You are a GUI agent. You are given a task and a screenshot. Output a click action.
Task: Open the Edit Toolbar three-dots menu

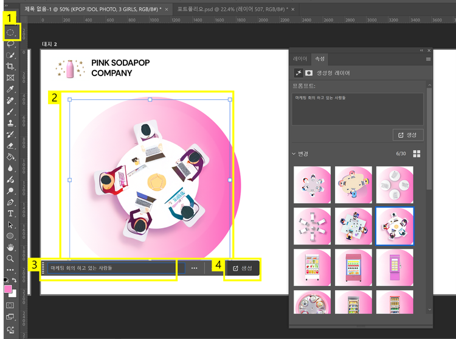10,270
